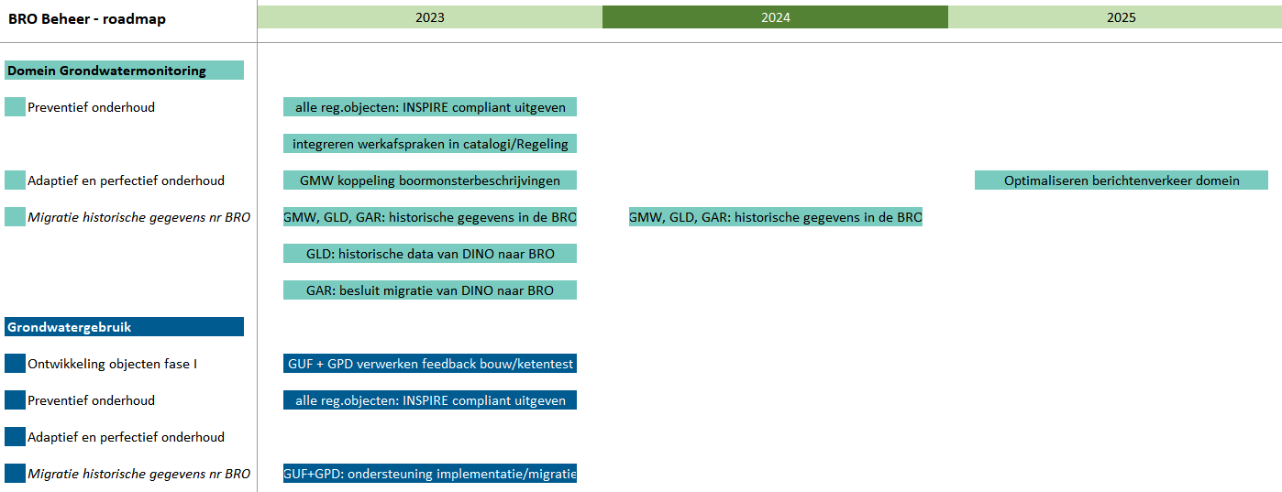Open the Grondwatergebruik section header

[x=124, y=327]
